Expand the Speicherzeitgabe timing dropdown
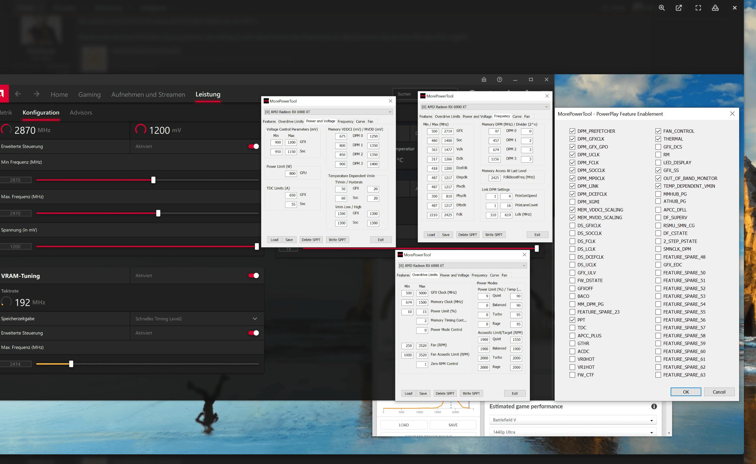The image size is (756, 464). [x=255, y=319]
